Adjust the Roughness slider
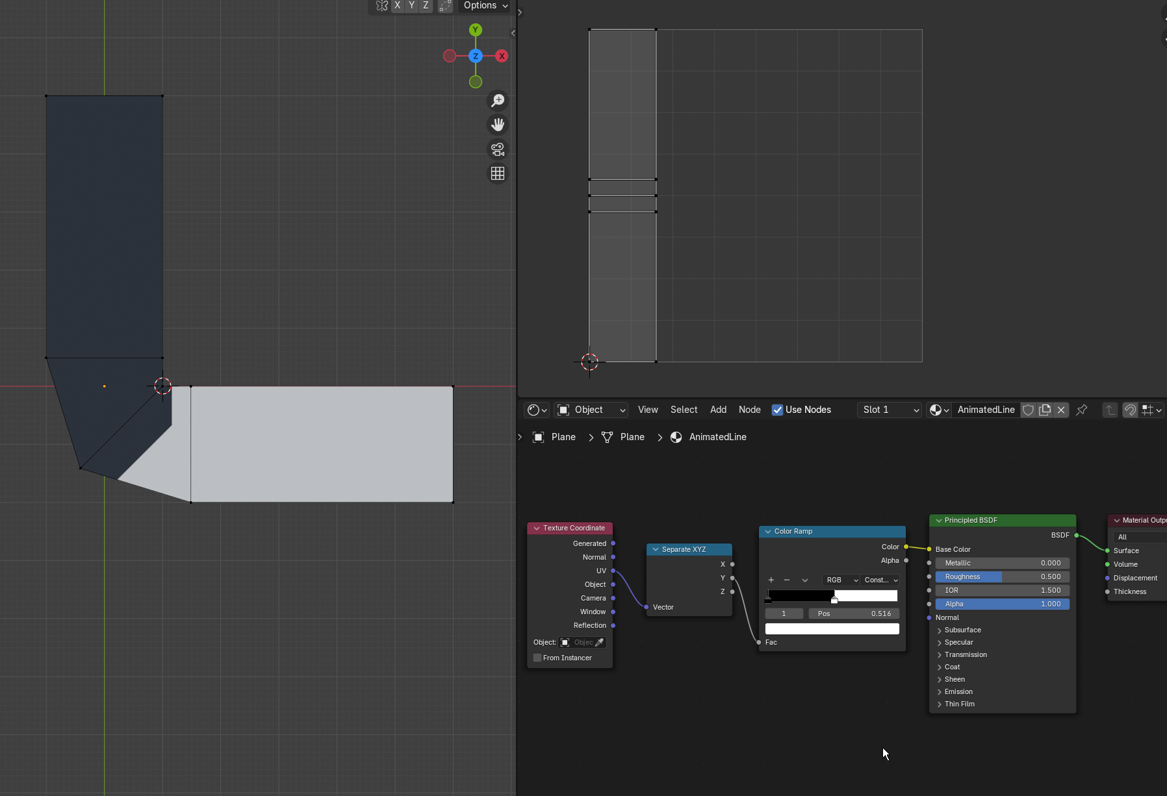This screenshot has width=1167, height=796. [x=1002, y=577]
